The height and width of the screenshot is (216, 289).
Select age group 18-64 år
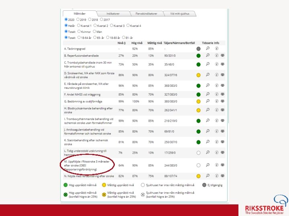[79, 38]
